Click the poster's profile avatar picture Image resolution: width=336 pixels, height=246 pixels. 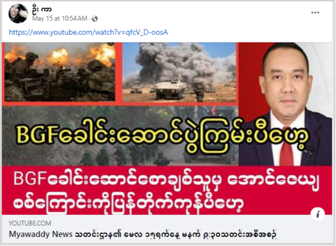tap(18, 14)
